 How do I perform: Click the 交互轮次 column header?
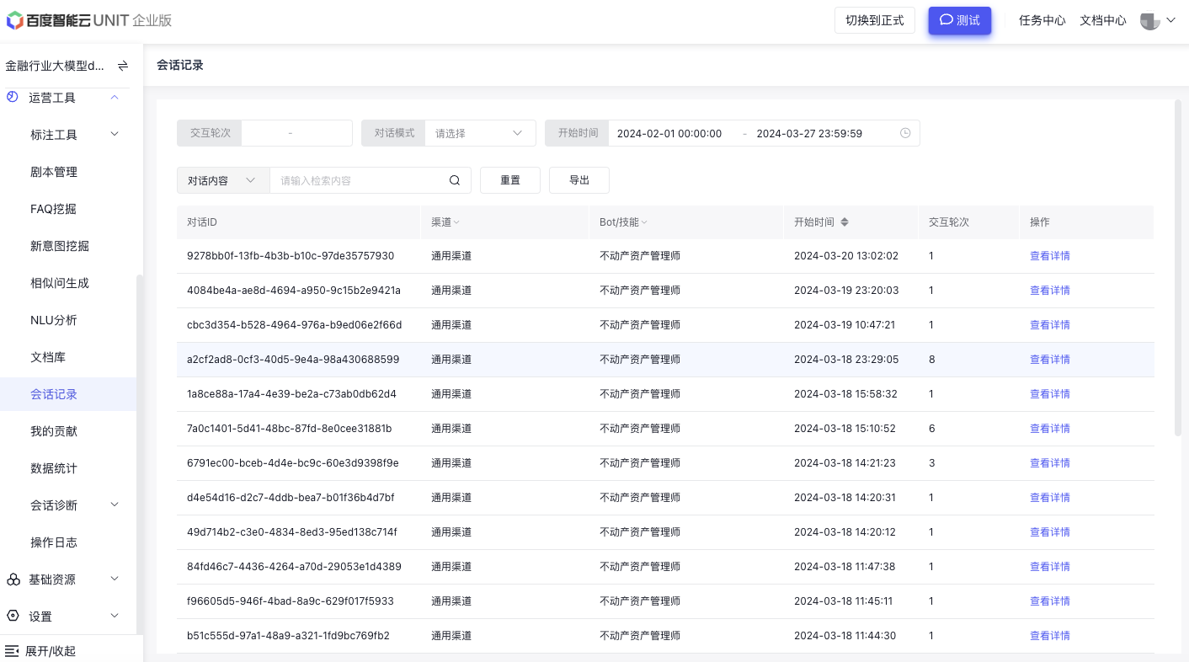[949, 222]
